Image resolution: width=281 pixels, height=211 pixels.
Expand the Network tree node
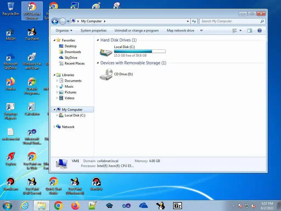[x=54, y=127]
